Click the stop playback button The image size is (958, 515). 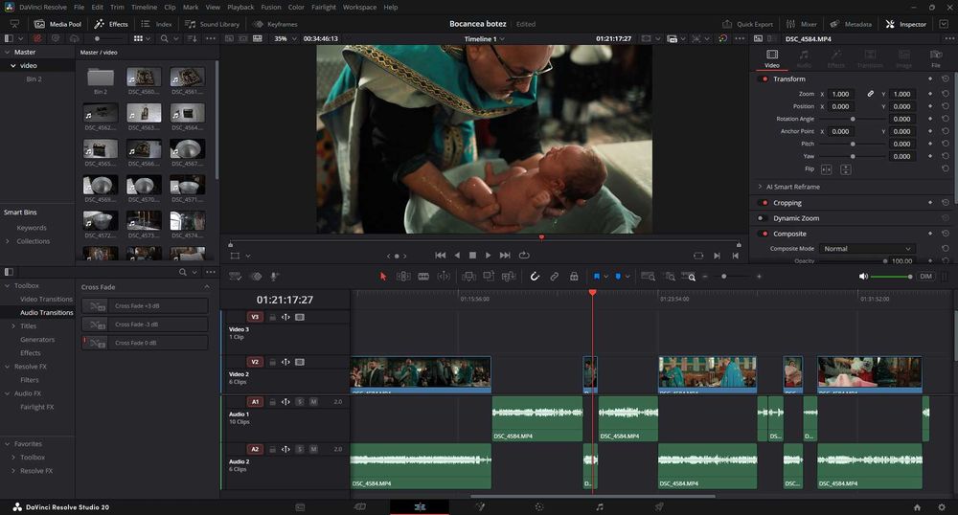472,255
